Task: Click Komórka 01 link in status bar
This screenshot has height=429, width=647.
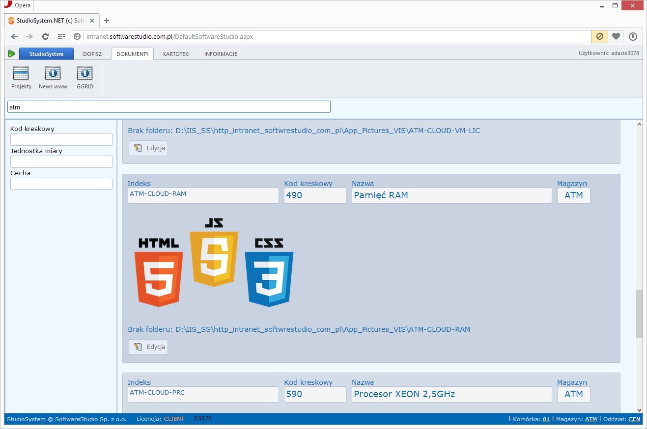Action: point(546,419)
